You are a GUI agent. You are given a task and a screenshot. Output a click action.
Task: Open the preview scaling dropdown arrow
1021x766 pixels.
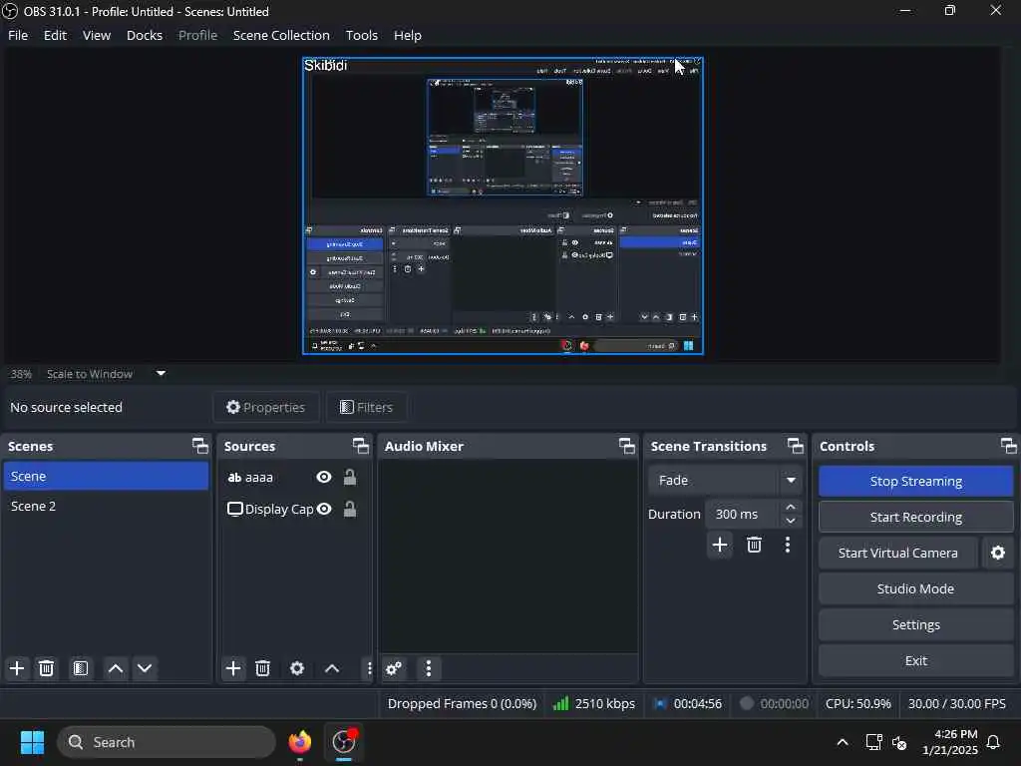point(161,373)
